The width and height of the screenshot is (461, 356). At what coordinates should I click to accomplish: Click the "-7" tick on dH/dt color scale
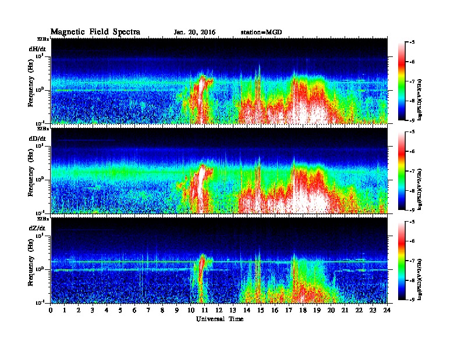412,81
